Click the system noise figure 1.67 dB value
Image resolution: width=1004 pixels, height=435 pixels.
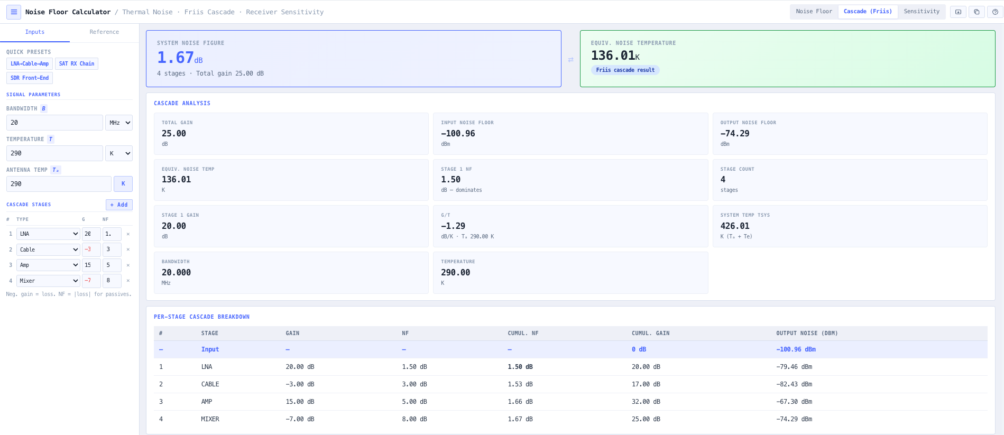[x=180, y=58]
